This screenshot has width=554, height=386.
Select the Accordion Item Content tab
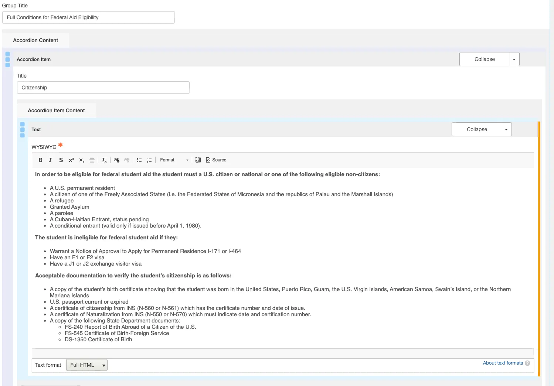pos(56,110)
